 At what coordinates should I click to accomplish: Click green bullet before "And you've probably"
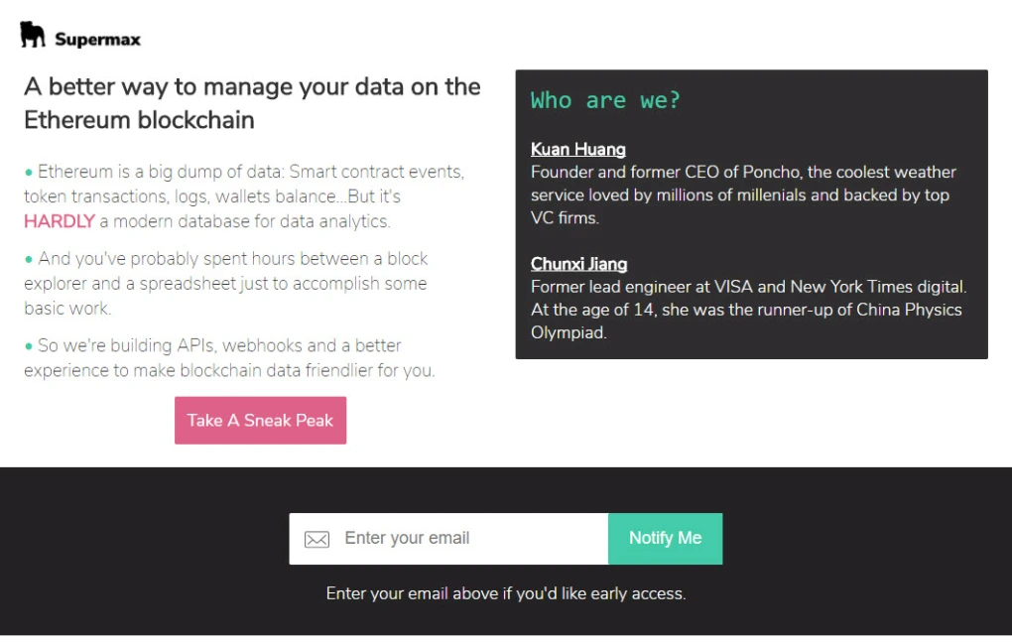click(x=29, y=260)
